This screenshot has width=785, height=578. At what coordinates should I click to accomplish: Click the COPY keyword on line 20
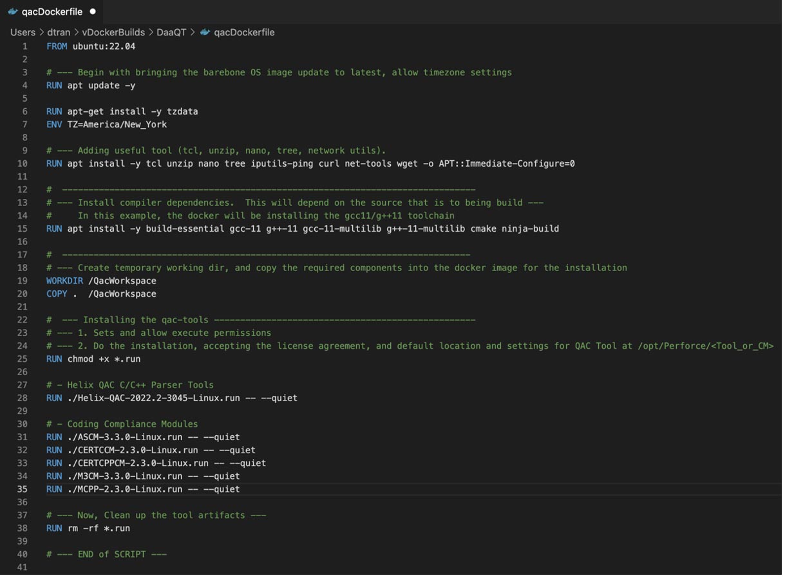tap(57, 294)
